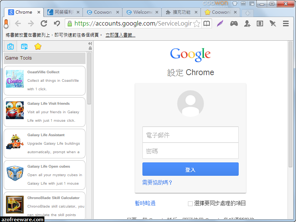Click the Google logo
Viewport: 296px width, 222px height.
click(x=190, y=55)
